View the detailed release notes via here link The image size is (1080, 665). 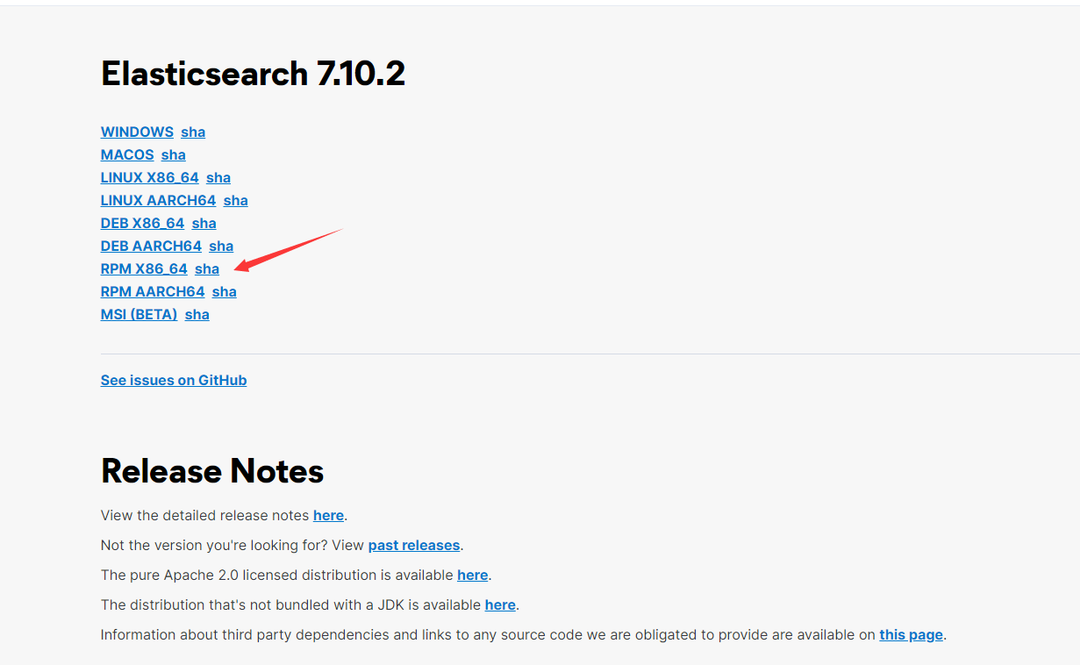coord(328,515)
